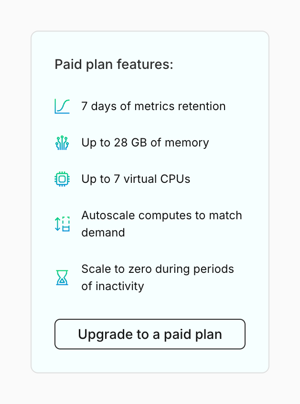Click the Upgrade to a paid plan button

[150, 334]
